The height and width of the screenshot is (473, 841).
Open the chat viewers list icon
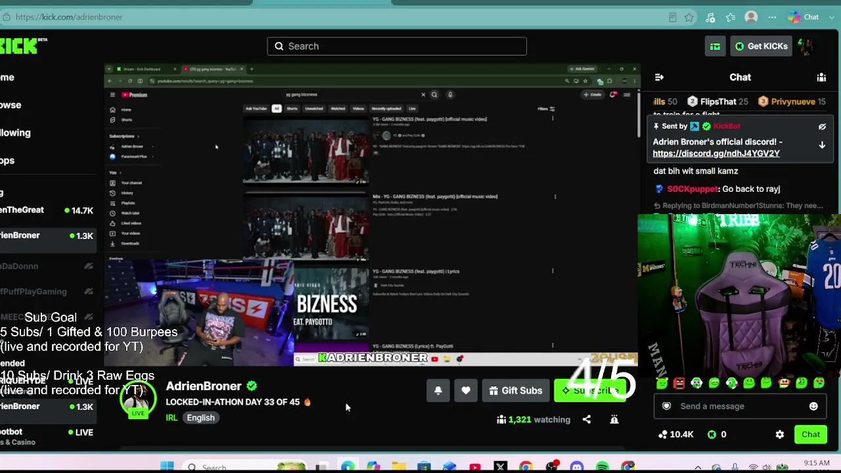821,78
